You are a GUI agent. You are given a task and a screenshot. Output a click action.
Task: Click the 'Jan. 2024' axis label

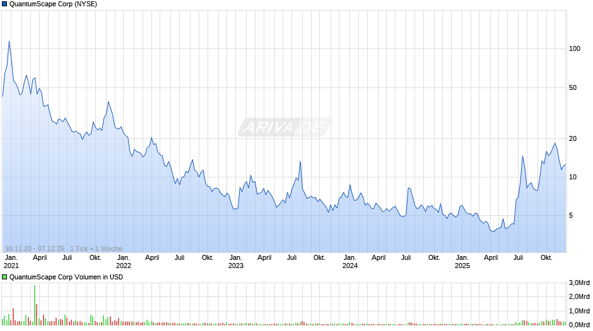point(350,262)
